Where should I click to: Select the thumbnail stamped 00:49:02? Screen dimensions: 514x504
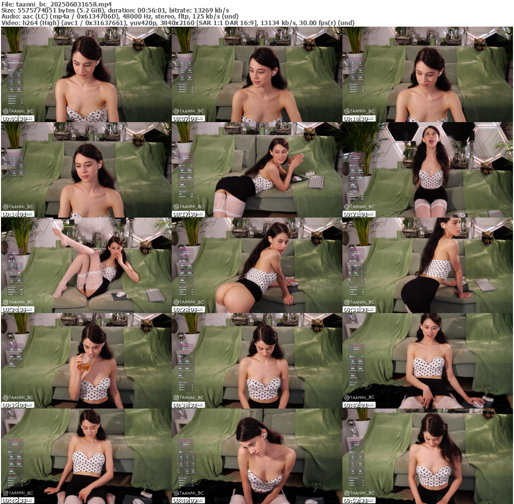(x=256, y=456)
